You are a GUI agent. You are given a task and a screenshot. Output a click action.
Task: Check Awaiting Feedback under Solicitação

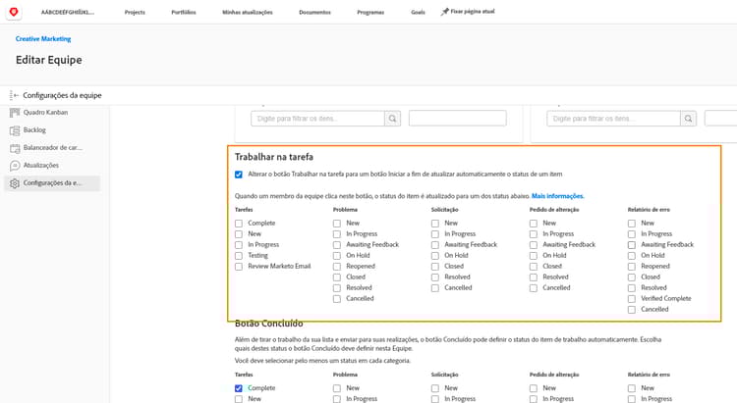(435, 245)
